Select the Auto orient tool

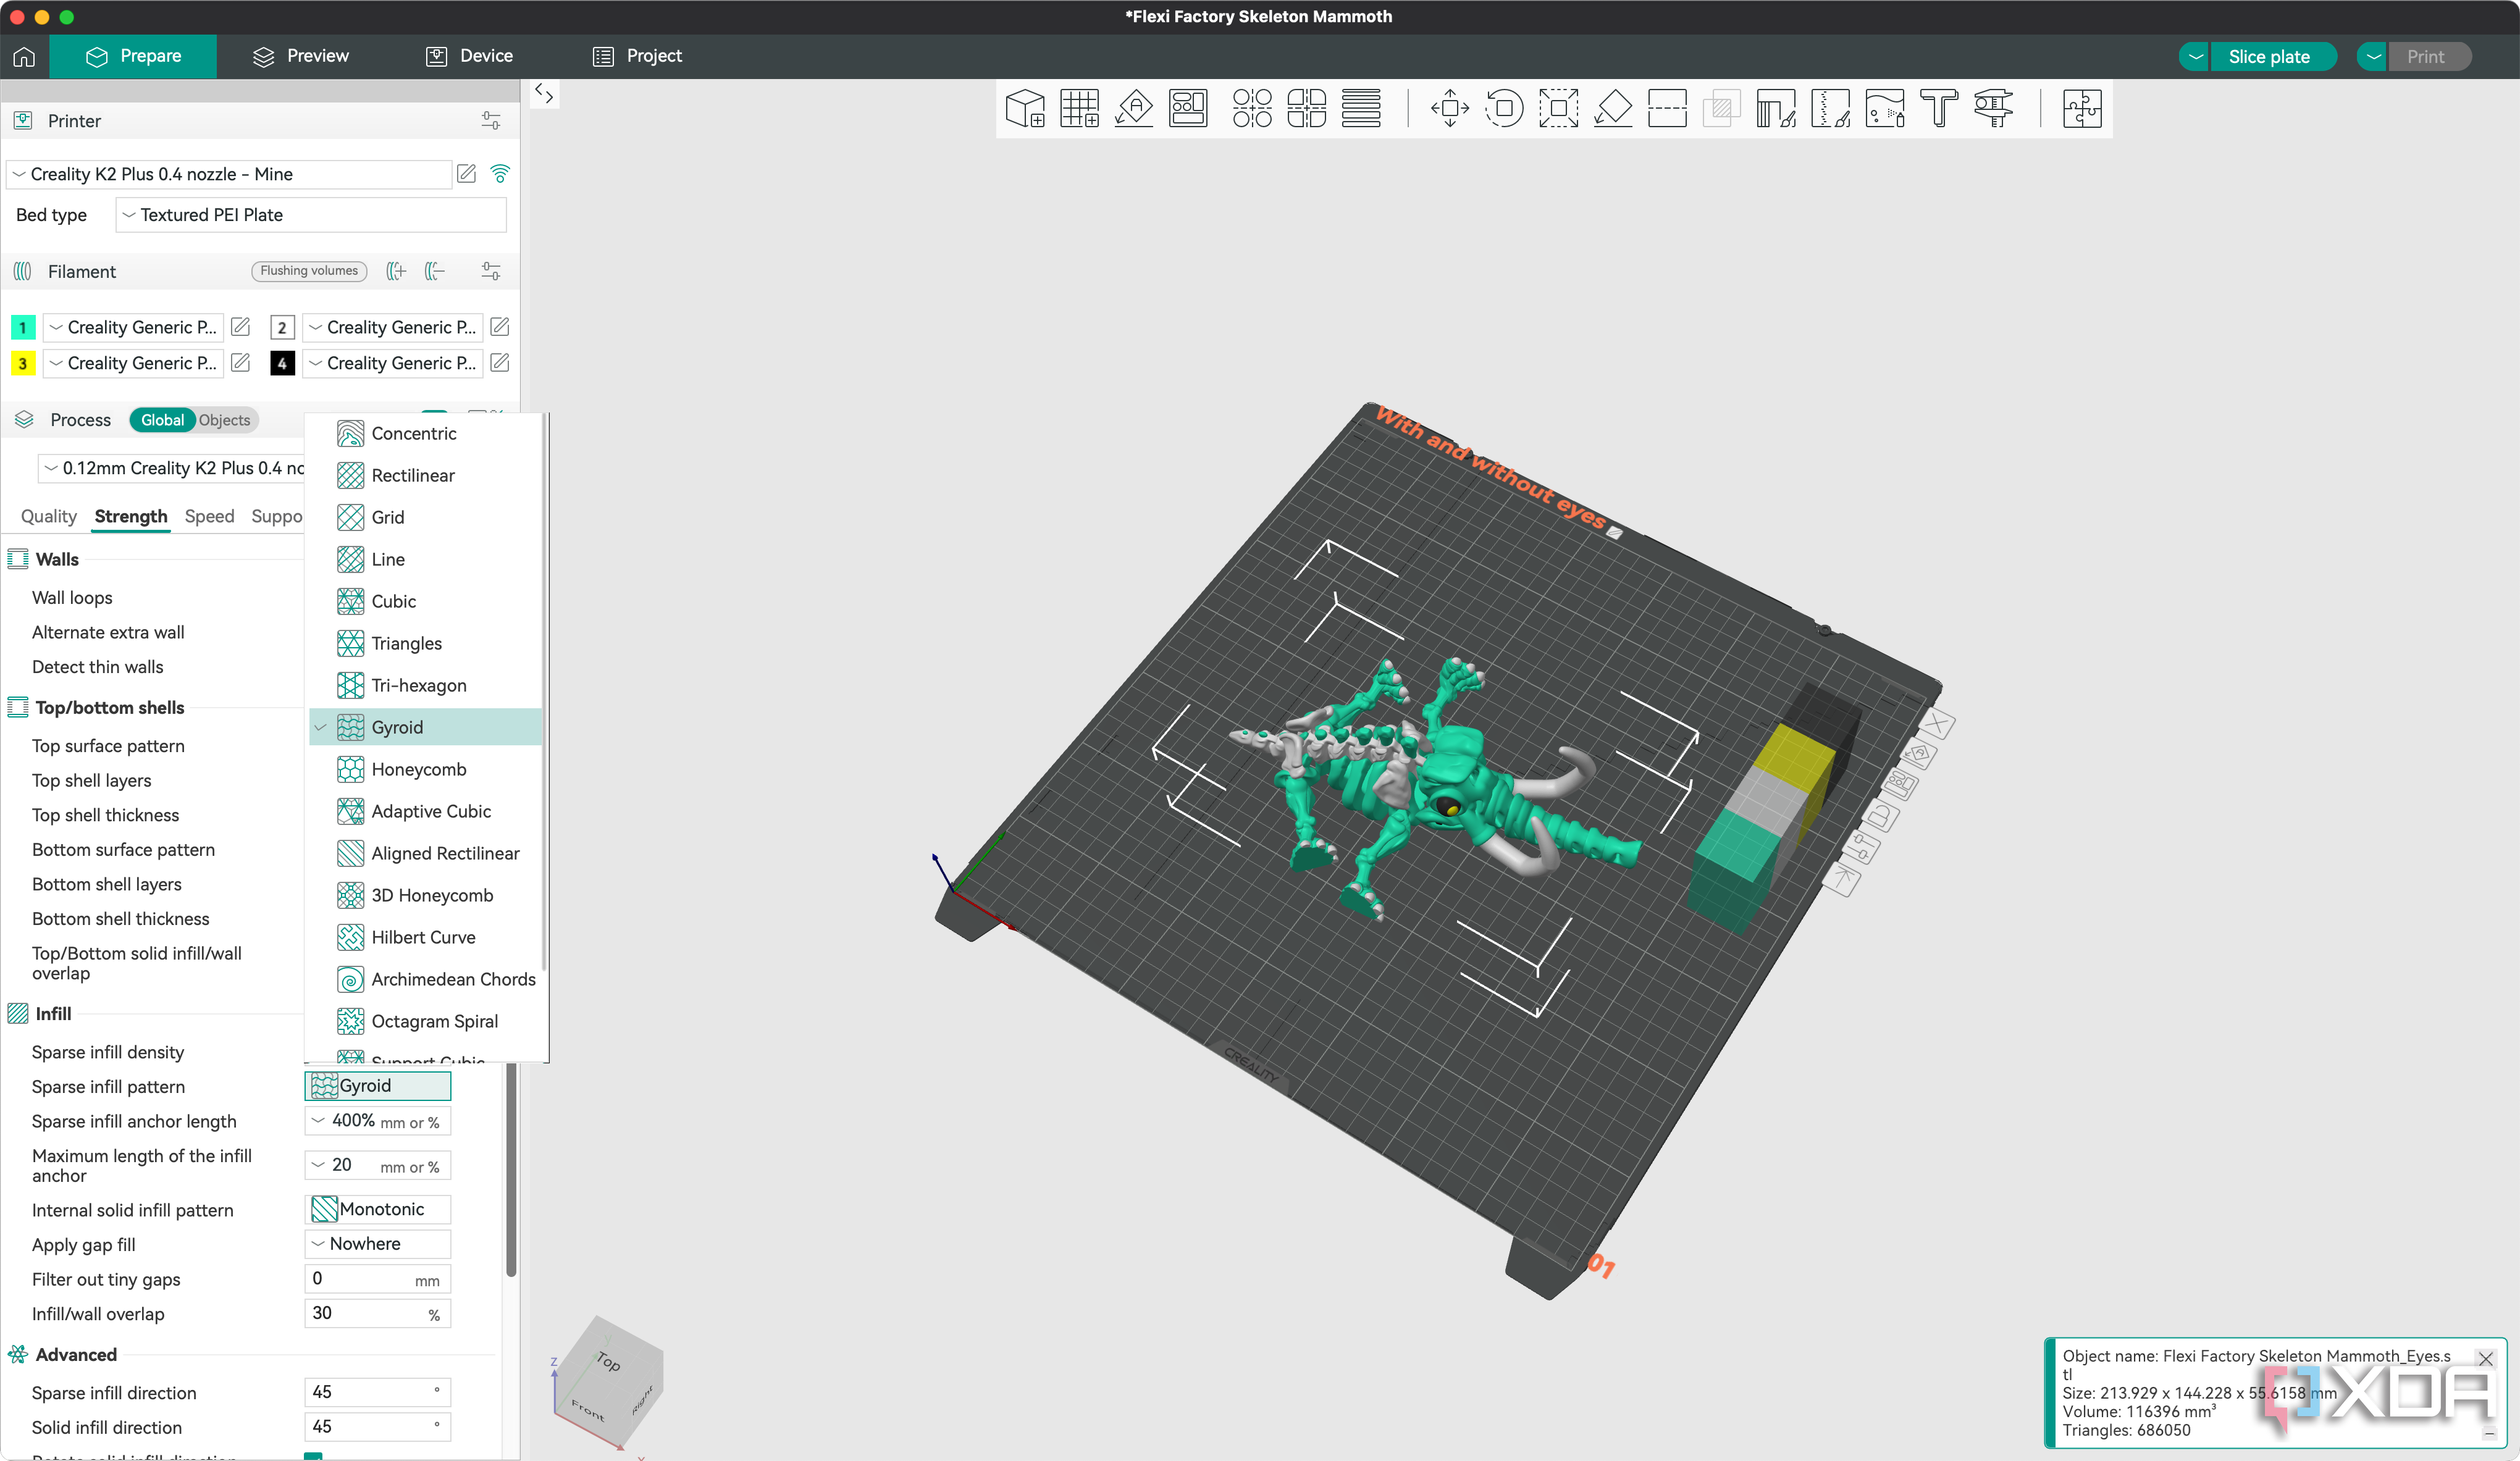[1134, 108]
